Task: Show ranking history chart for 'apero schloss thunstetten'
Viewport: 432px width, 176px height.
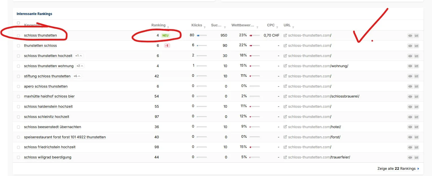Action: tap(416, 86)
